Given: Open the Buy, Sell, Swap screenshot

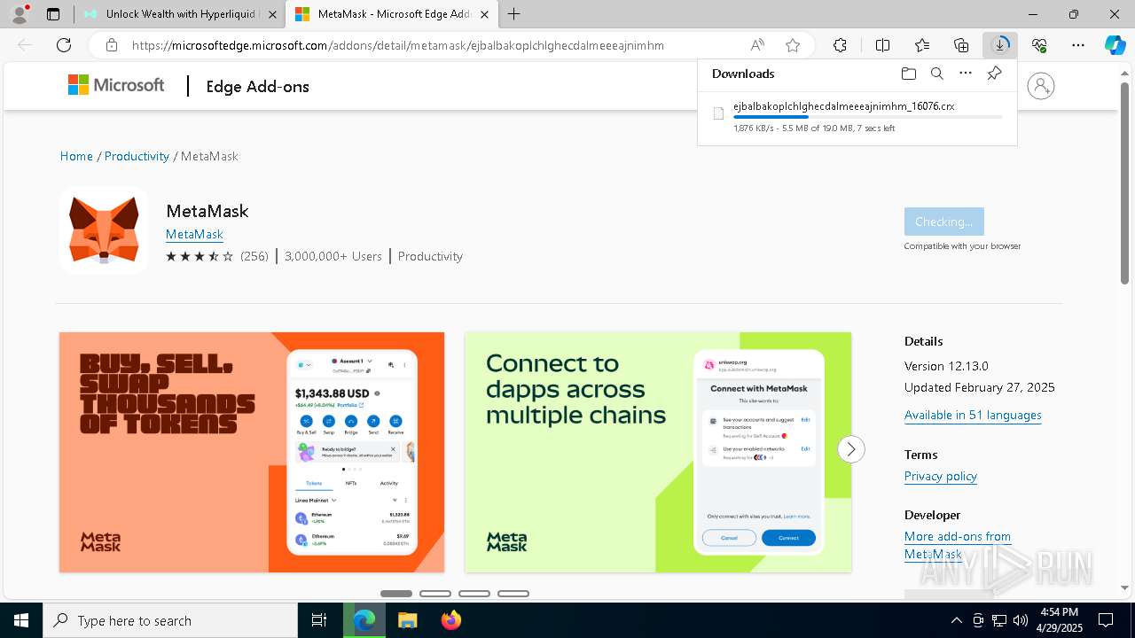Looking at the screenshot, I should coord(252,452).
